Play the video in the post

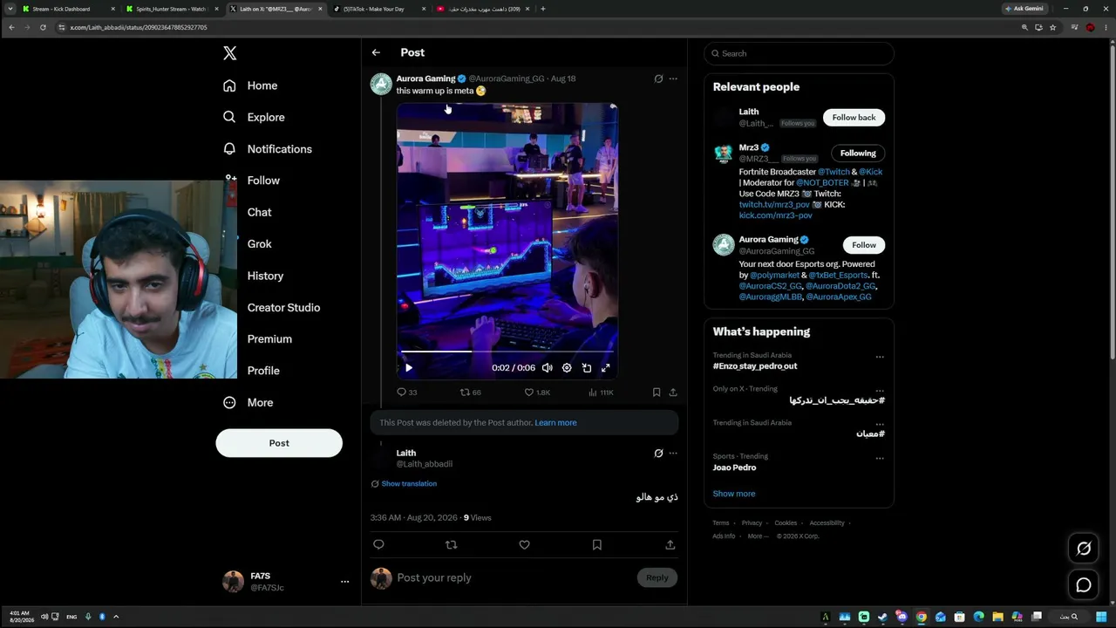(x=409, y=368)
